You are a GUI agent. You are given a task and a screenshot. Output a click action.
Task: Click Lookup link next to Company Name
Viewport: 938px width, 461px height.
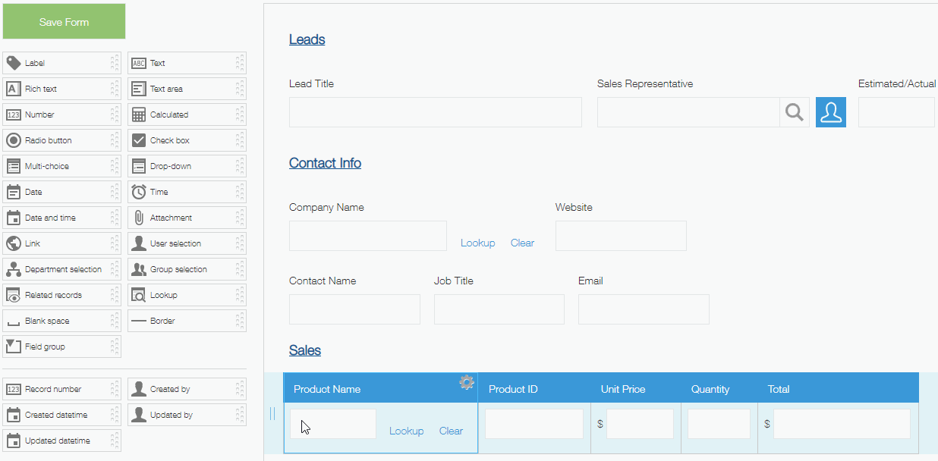tap(477, 243)
